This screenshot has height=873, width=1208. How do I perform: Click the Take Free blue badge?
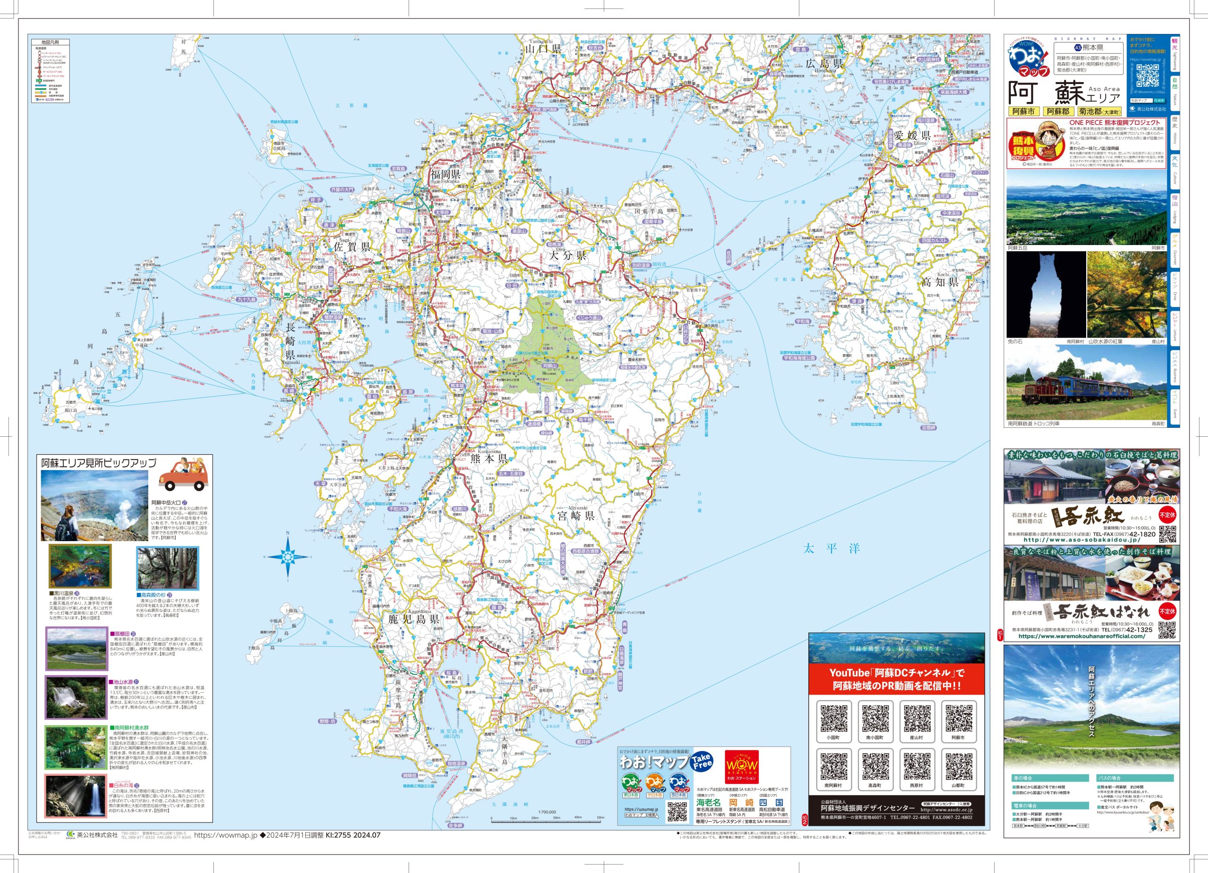(x=702, y=761)
